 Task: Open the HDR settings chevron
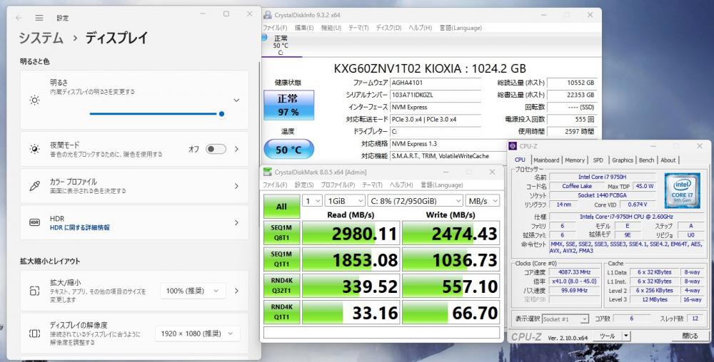236,222
